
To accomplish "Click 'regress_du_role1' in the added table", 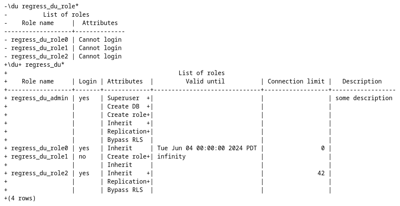I will (39, 156).
